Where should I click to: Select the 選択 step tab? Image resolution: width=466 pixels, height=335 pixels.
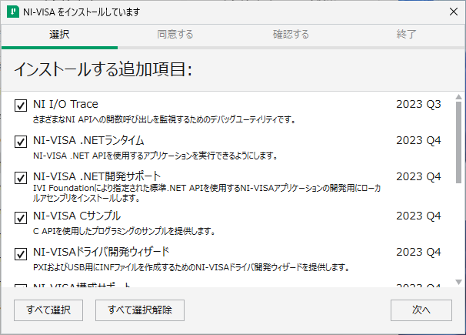pos(59,35)
